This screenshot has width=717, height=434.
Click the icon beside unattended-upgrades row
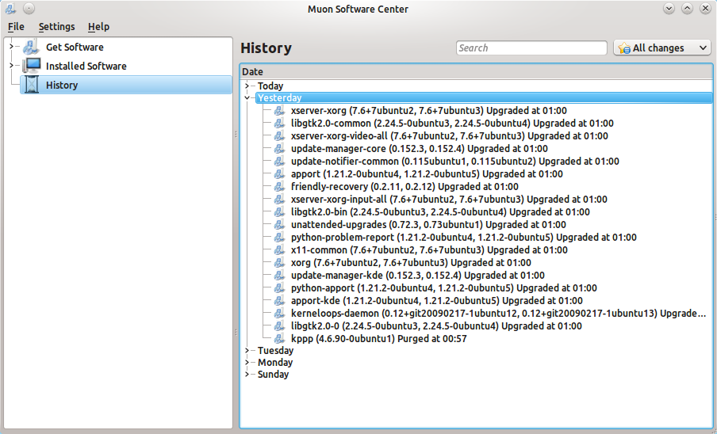pos(279,225)
